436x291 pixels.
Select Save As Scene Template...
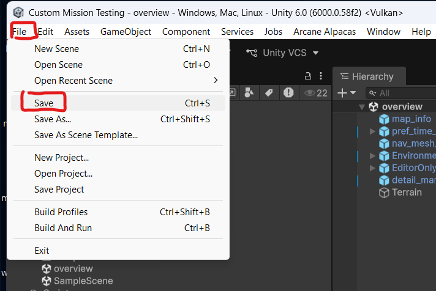[x=118, y=135]
